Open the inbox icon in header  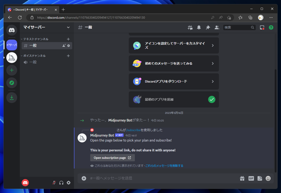click(262, 27)
